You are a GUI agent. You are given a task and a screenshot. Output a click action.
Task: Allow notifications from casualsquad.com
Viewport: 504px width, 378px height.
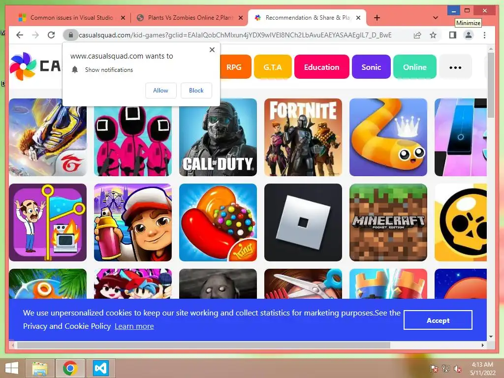(161, 91)
